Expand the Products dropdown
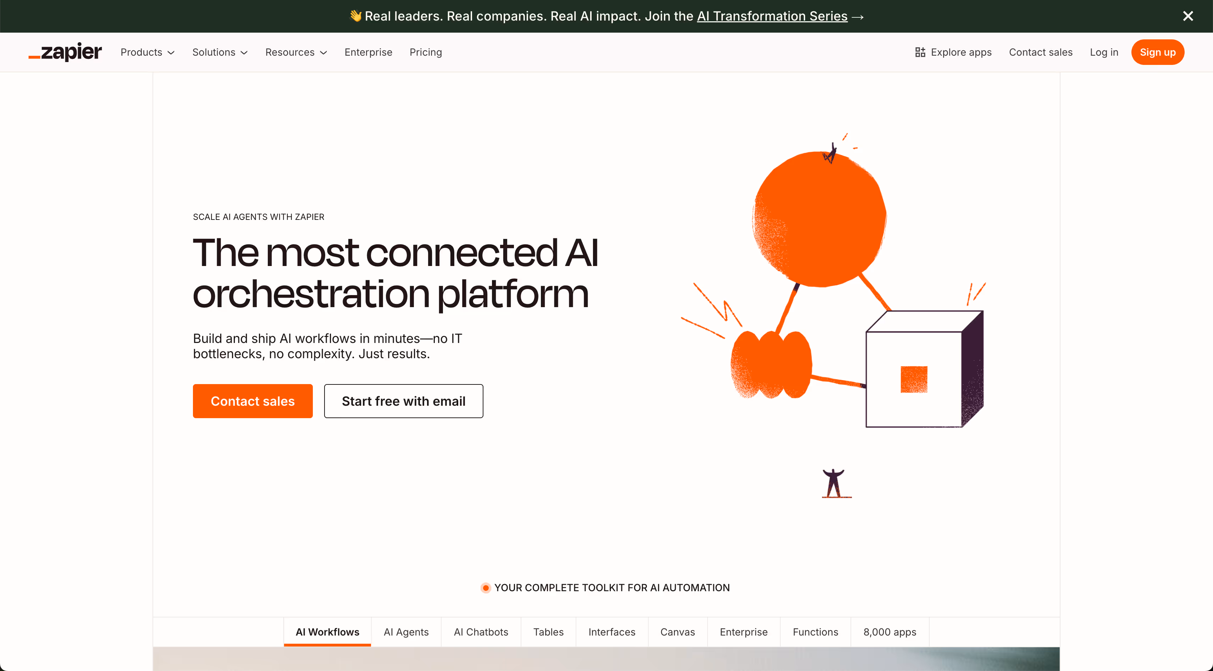The height and width of the screenshot is (671, 1213). [x=148, y=52]
